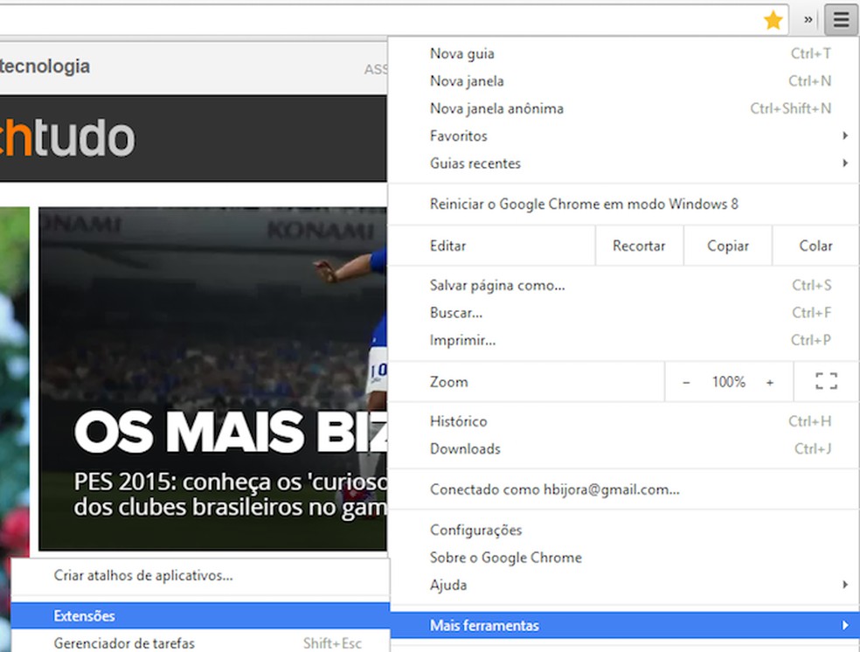This screenshot has width=860, height=652.
Task: Click Conectado como hbijora@gmail.com
Action: pos(554,489)
